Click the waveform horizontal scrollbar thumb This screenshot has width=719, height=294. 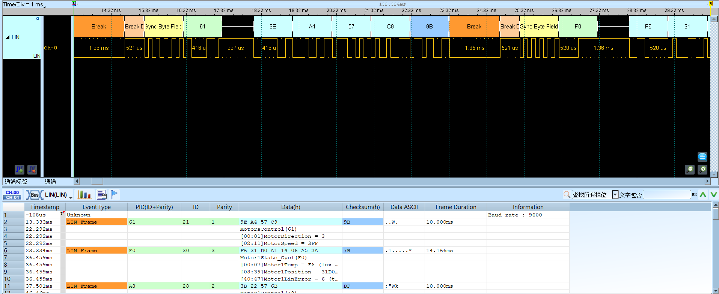pos(97,181)
